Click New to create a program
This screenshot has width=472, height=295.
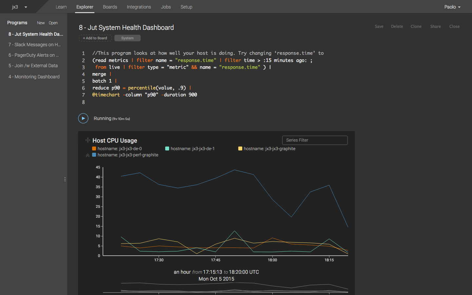click(41, 23)
